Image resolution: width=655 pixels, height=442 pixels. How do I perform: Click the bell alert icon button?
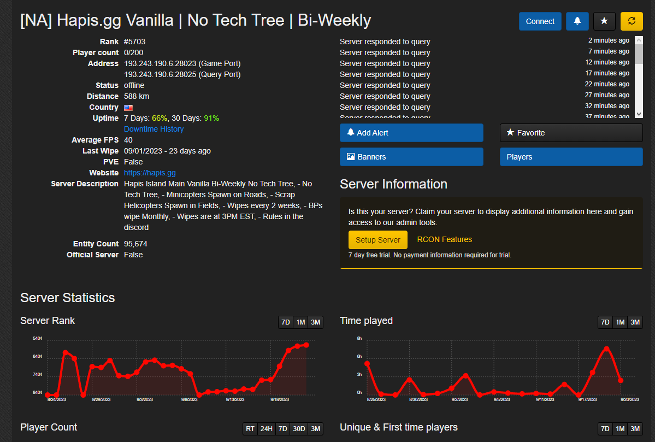coord(577,21)
